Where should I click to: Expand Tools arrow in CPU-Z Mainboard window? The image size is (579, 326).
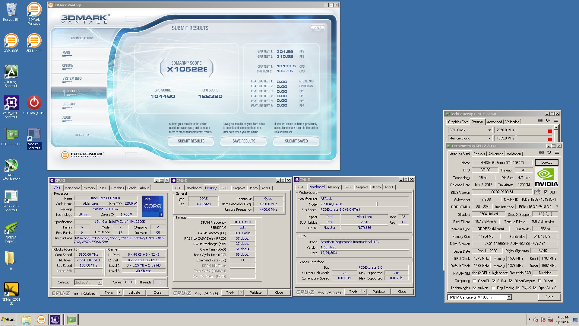364,292
